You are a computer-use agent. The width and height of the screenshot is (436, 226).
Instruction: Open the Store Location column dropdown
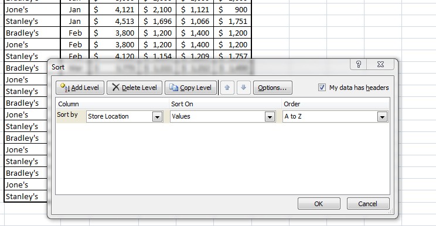click(157, 117)
